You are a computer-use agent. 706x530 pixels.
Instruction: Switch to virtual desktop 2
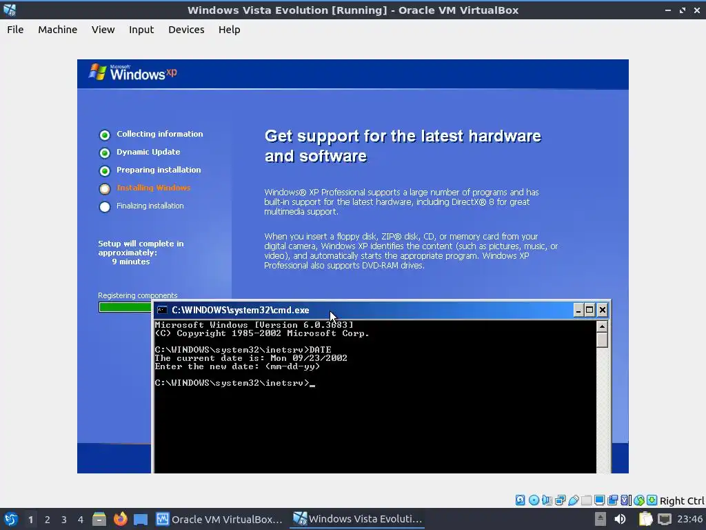48,520
